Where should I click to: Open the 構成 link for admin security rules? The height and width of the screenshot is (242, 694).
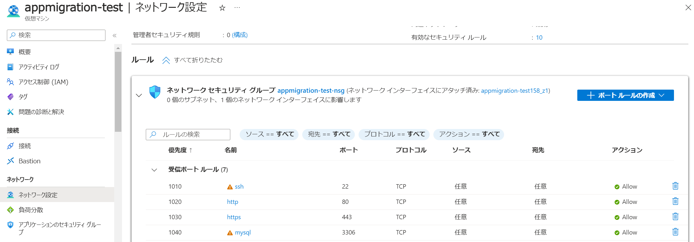click(x=240, y=35)
